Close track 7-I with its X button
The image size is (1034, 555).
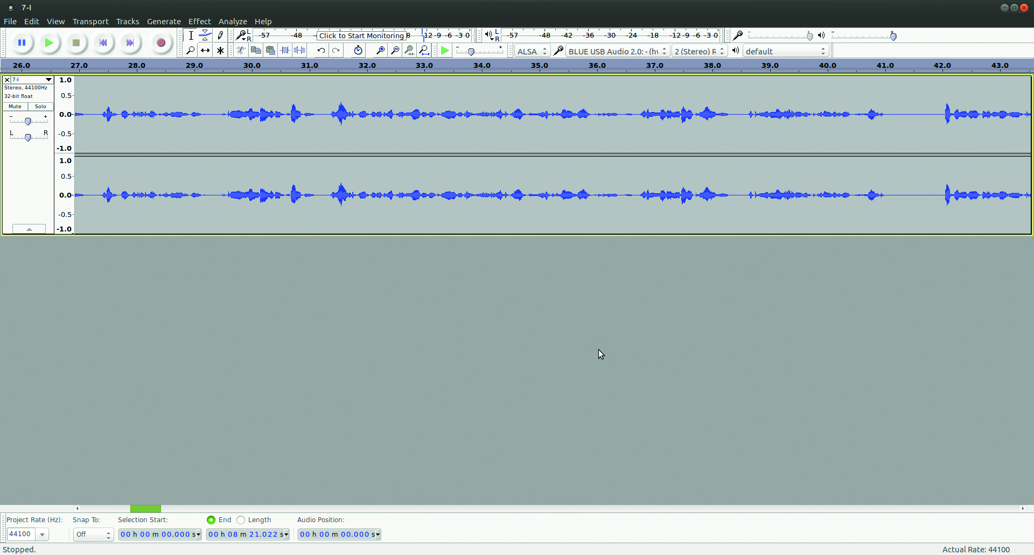click(x=7, y=80)
